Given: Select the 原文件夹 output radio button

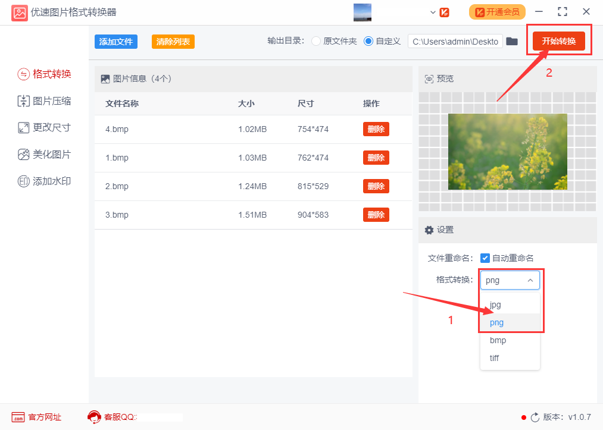Looking at the screenshot, I should [x=315, y=42].
